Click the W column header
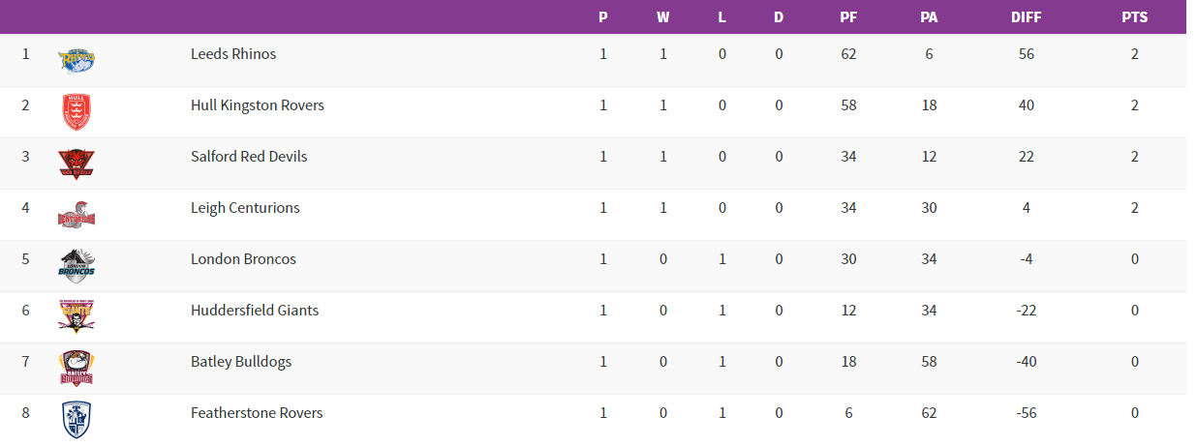1197x447 pixels. click(662, 17)
